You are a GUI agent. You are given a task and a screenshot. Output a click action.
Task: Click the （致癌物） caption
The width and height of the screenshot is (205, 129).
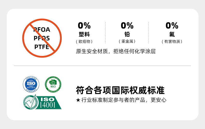(84, 41)
